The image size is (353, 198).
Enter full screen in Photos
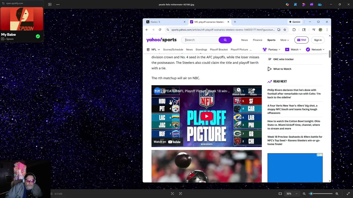(348, 194)
